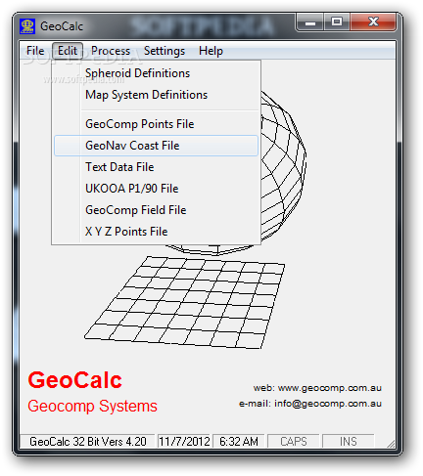Close the open Edit menu
This screenshot has width=423, height=476.
[x=68, y=51]
